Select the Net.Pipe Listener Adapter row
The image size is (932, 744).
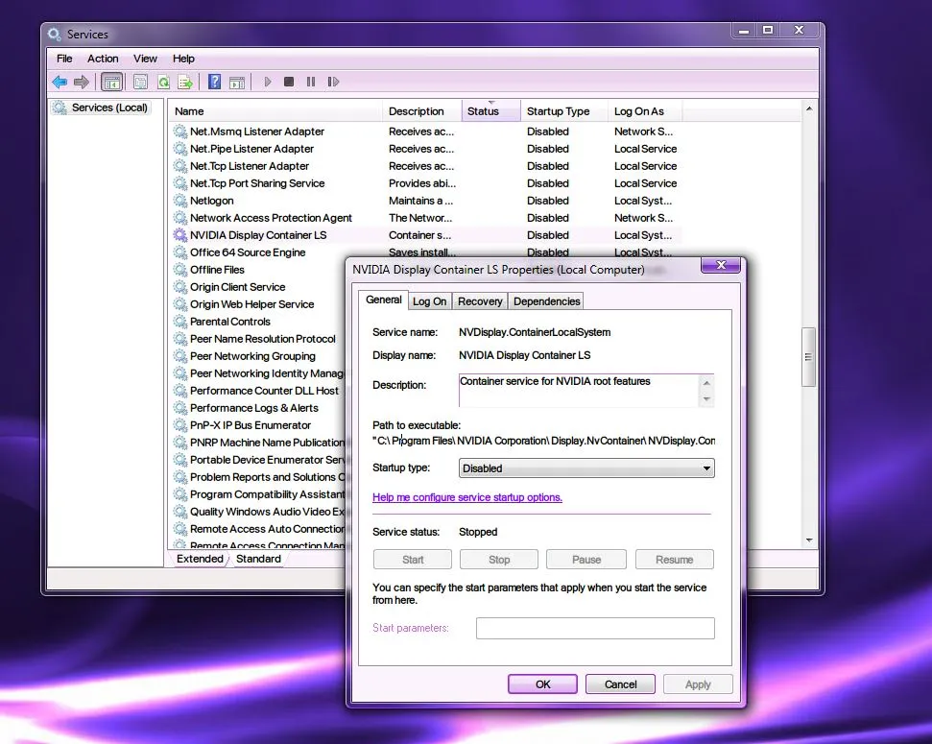point(425,149)
